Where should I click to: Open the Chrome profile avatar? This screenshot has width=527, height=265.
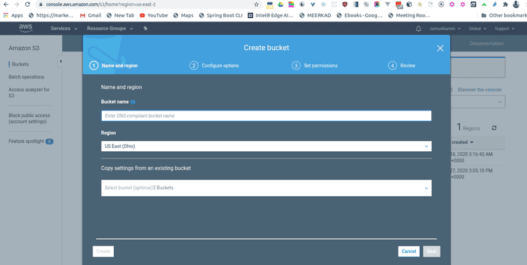pyautogui.click(x=516, y=5)
